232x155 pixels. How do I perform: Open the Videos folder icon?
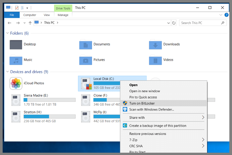pos(155,60)
